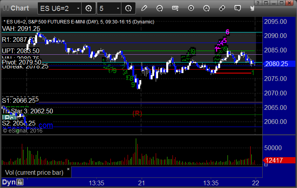This screenshot has width=297, height=188.
Task: Start bar replay with play icon
Action: tap(191, 8)
